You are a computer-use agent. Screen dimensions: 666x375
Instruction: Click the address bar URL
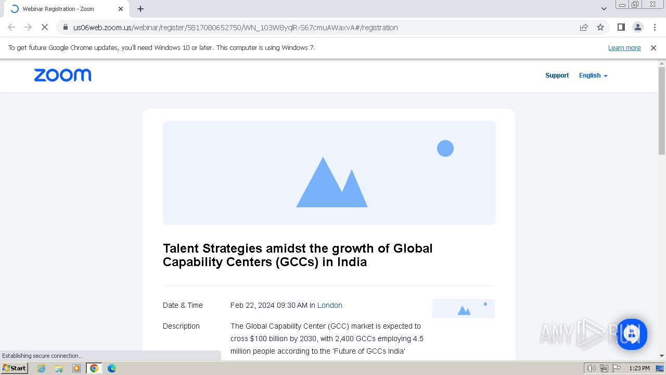[x=235, y=28]
